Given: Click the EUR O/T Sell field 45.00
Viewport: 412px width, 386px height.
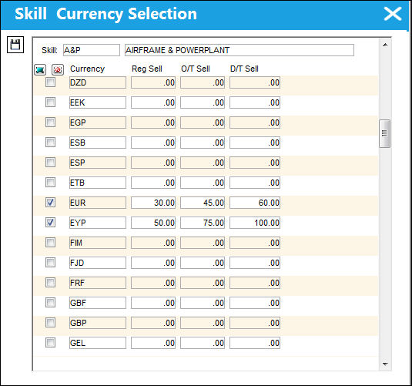Looking at the screenshot, I should tap(203, 203).
